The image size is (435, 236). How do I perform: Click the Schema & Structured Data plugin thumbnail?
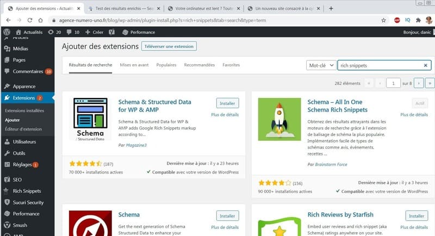[90, 119]
